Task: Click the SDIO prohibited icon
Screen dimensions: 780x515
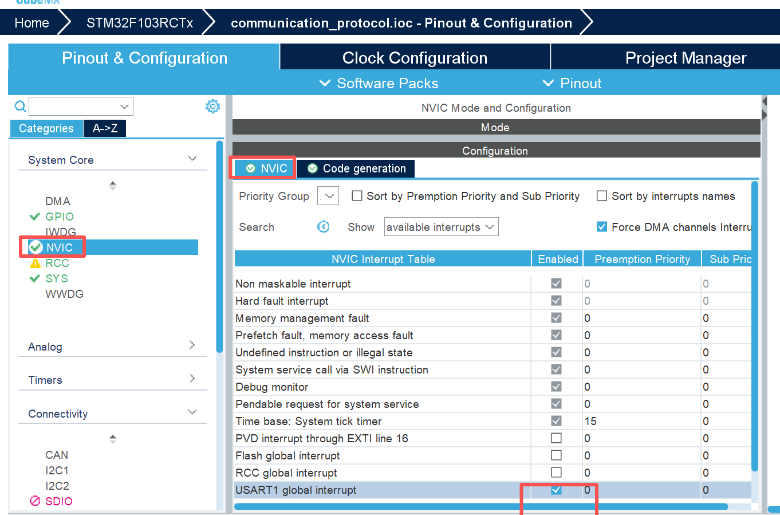Action: 35,501
